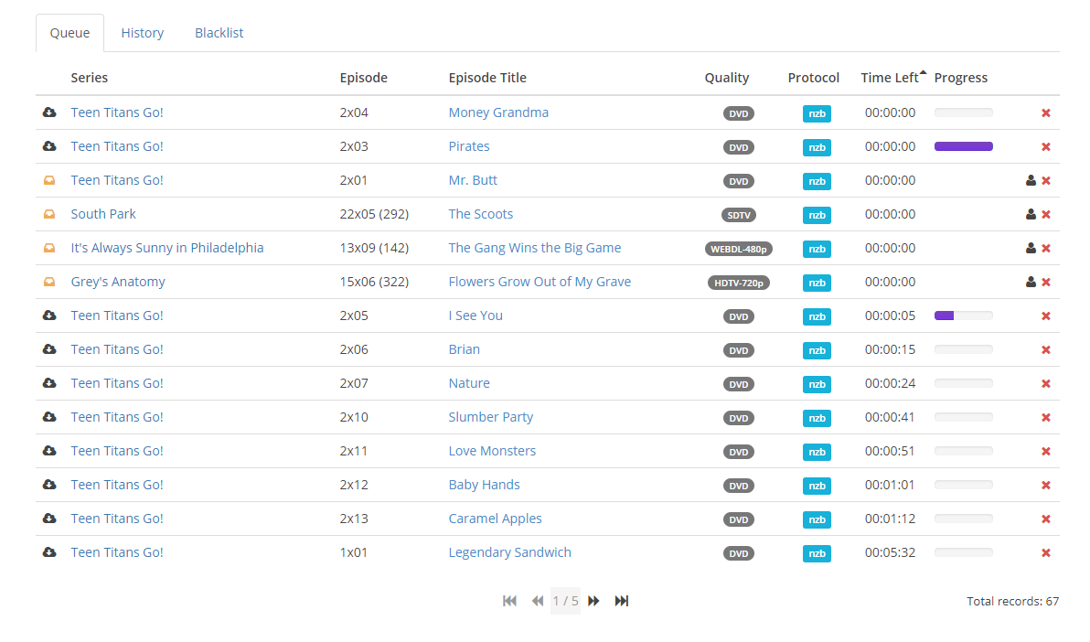Click the user icon on the Grey's Anatomy row
The image size is (1090, 642).
(x=1031, y=282)
